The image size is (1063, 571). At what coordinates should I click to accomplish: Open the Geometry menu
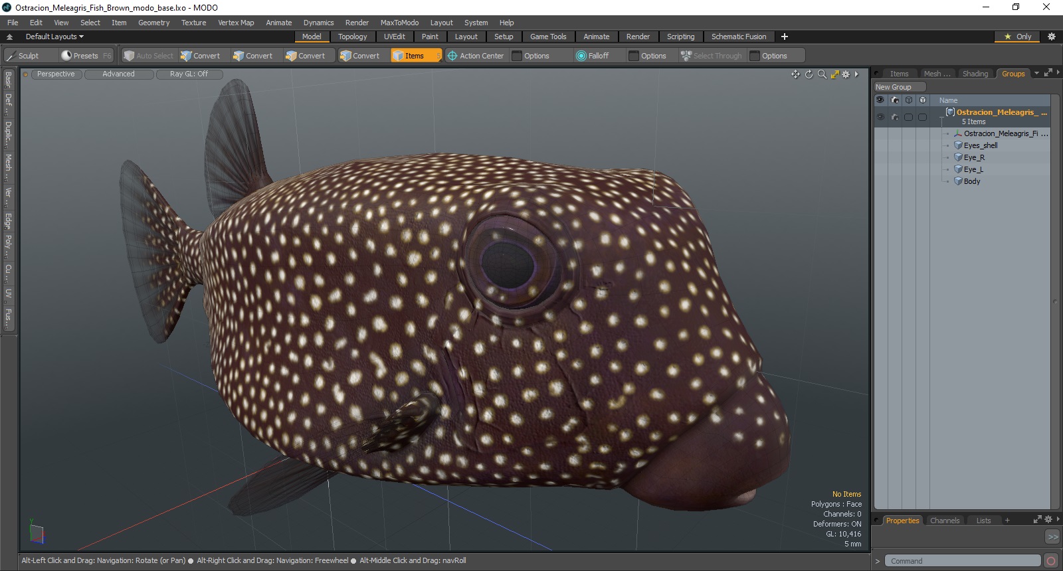point(153,23)
